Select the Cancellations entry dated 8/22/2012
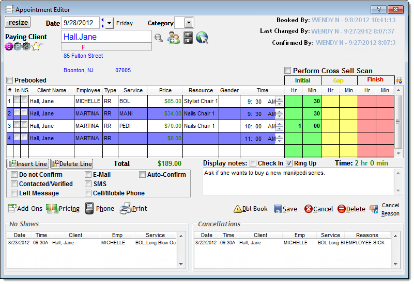Screen dimensions: 414x284 coord(292,243)
